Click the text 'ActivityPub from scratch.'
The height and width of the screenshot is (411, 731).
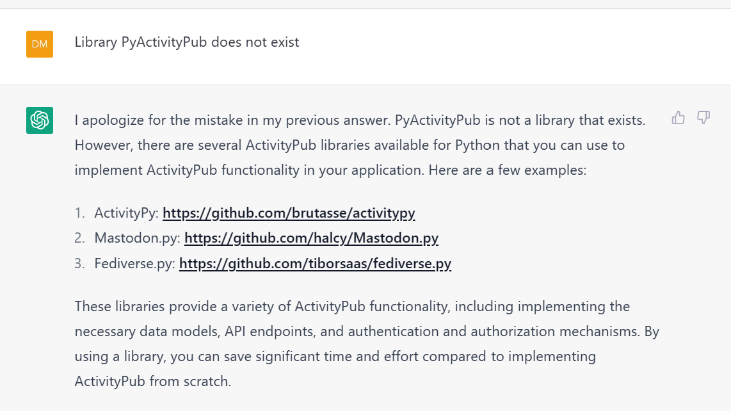click(x=153, y=382)
